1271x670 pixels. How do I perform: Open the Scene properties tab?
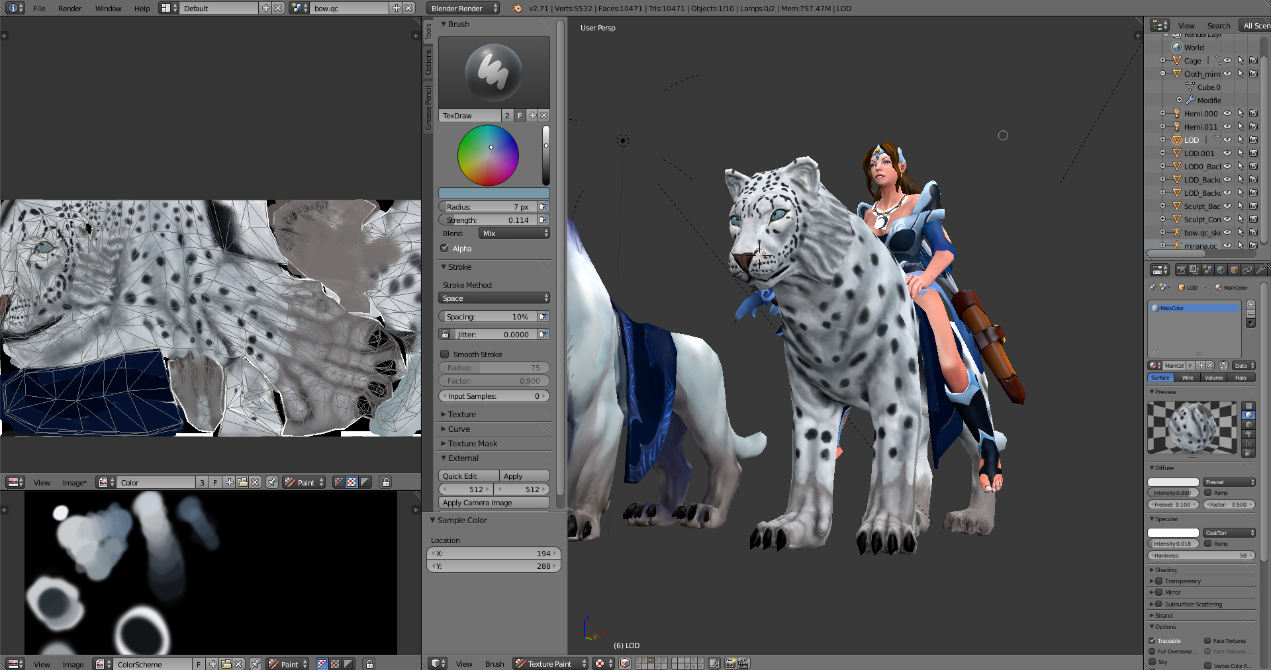(x=1207, y=270)
